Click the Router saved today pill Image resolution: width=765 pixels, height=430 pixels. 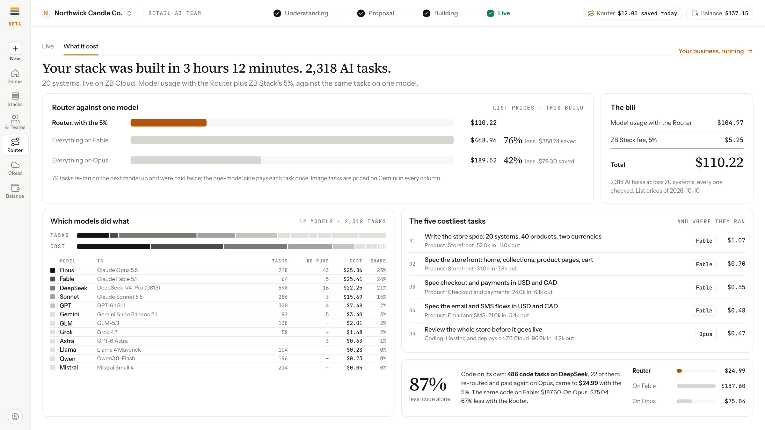(x=632, y=13)
